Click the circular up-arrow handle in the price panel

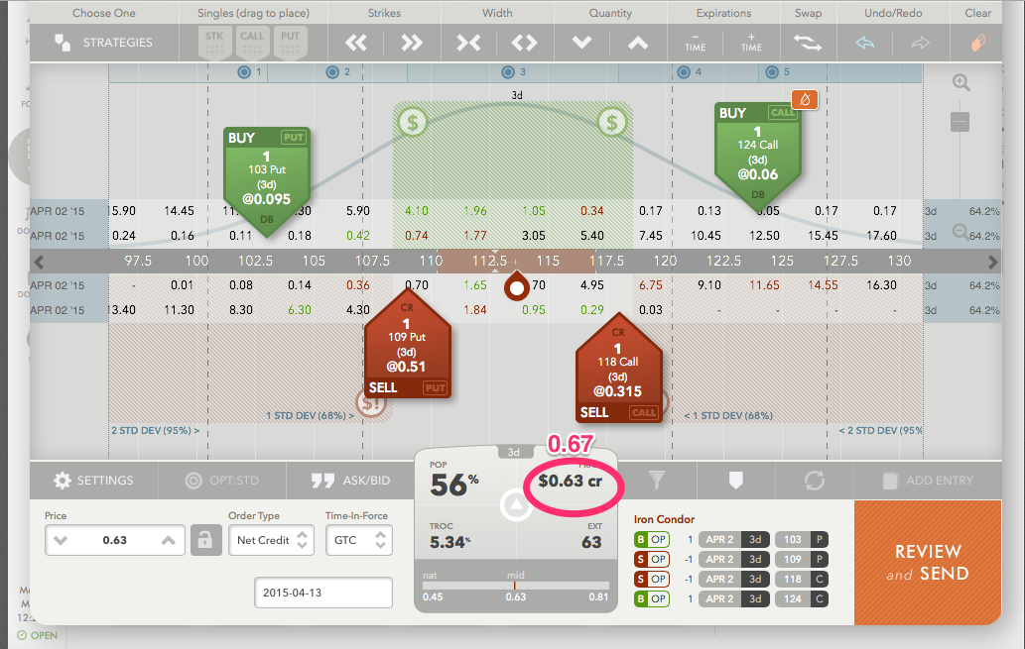516,504
